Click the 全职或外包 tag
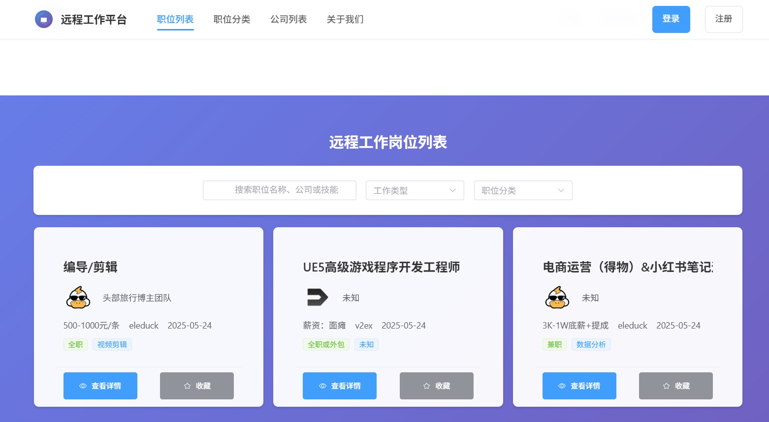This screenshot has width=769, height=422. (326, 344)
